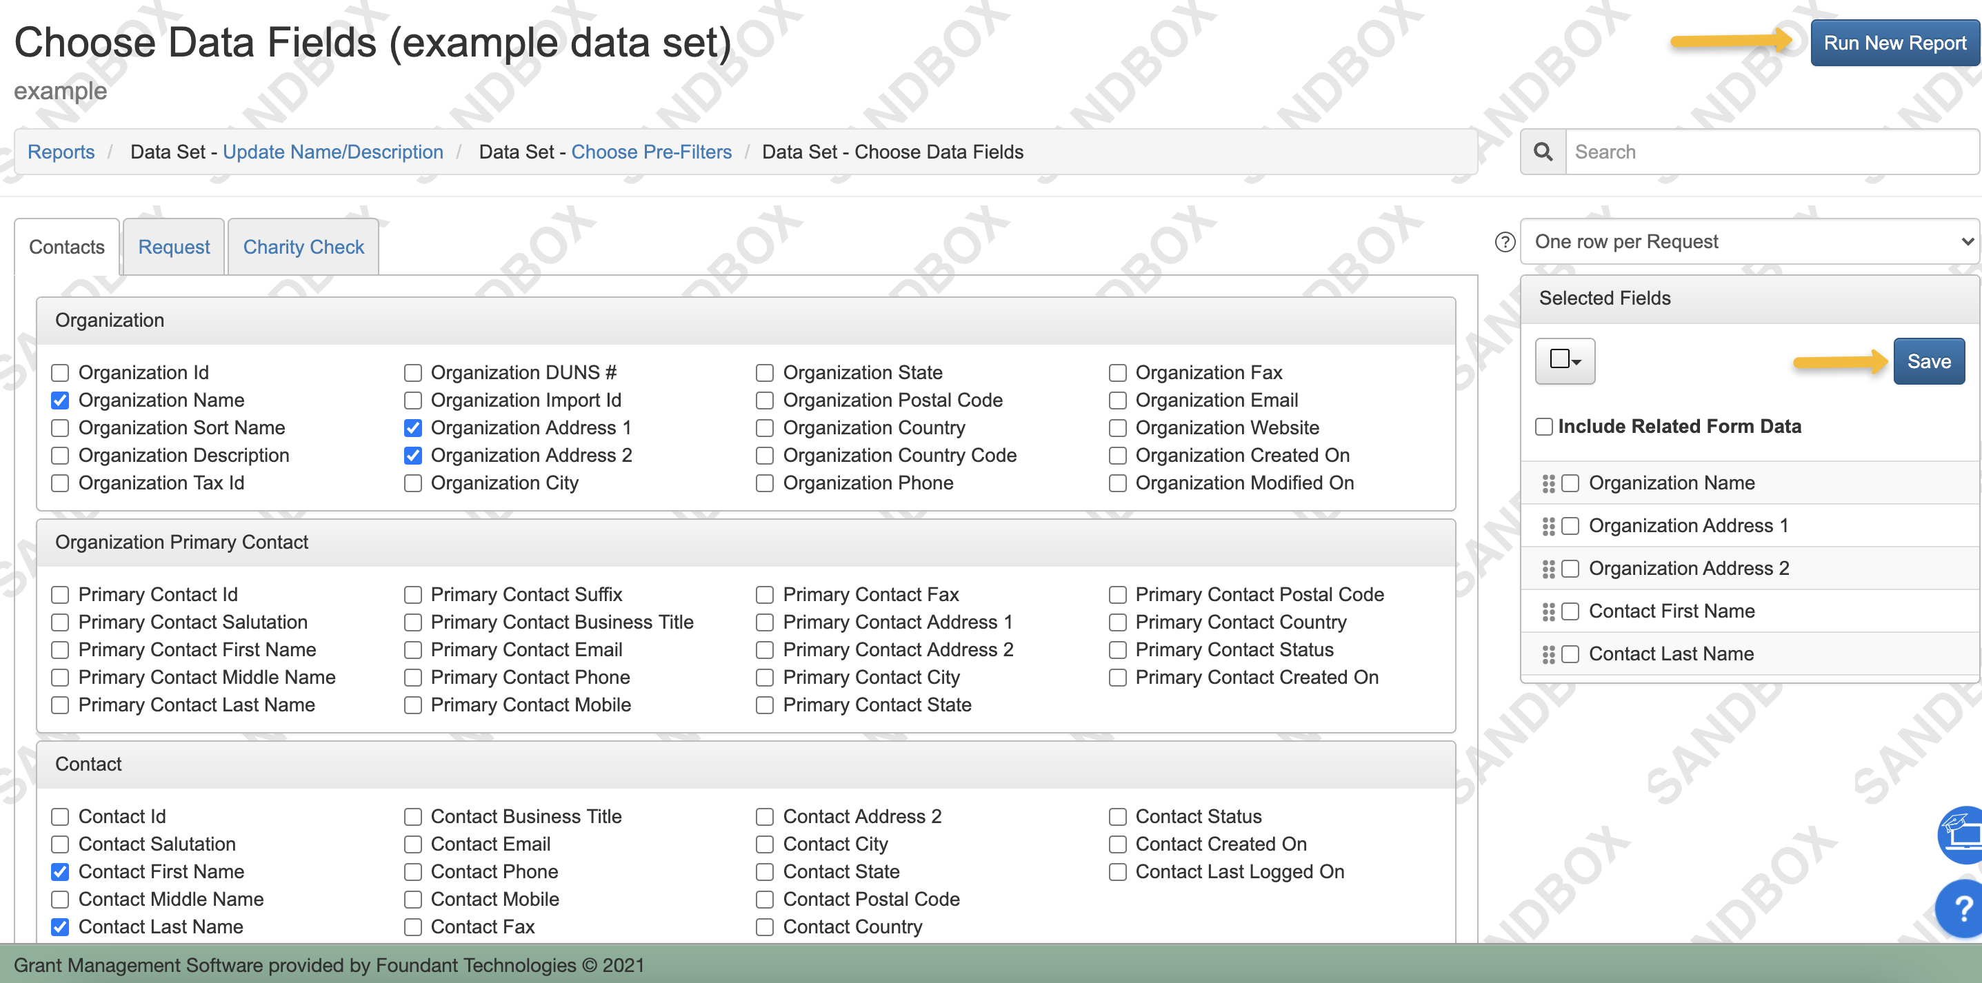
Task: Open the tutorial graduation-cap icon
Action: click(x=1961, y=835)
